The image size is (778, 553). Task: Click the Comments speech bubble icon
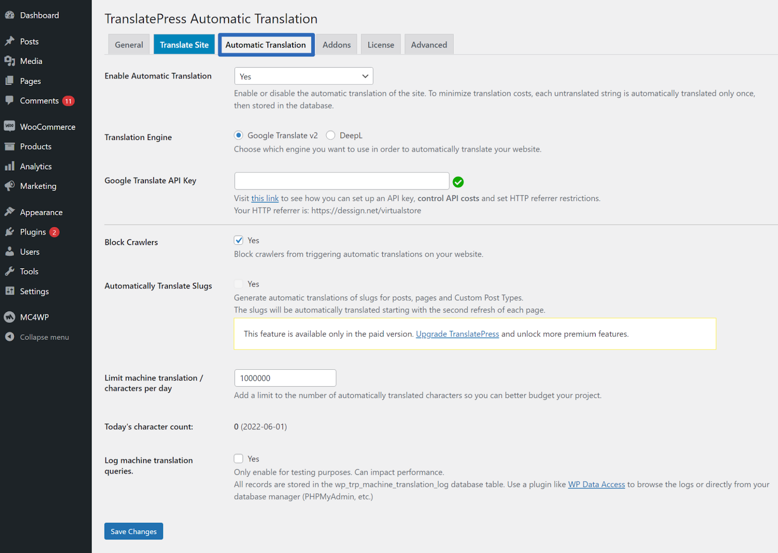(x=10, y=101)
